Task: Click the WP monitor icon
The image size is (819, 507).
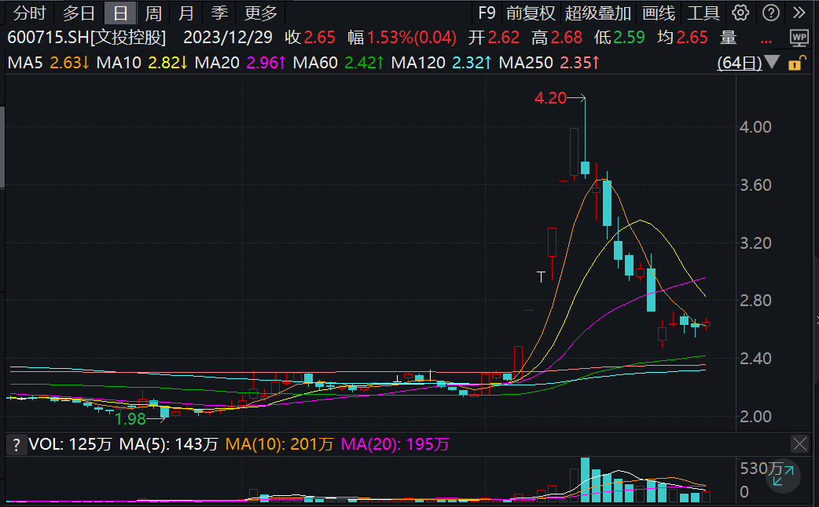Action: tap(799, 38)
